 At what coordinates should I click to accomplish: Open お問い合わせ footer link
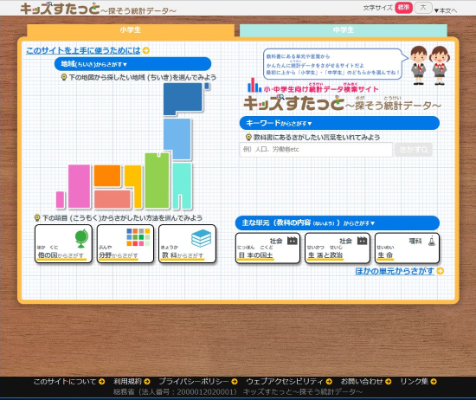(362, 382)
